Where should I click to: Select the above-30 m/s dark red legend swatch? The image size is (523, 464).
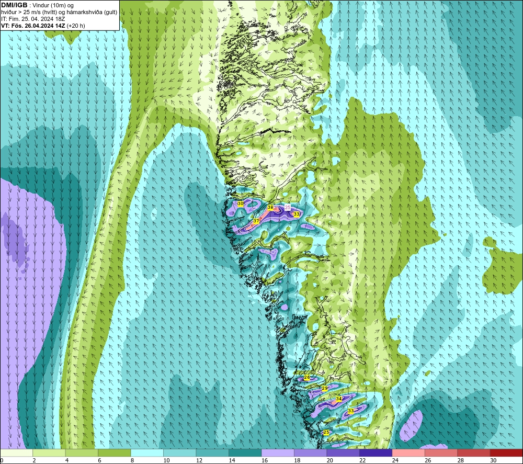pos(507,452)
